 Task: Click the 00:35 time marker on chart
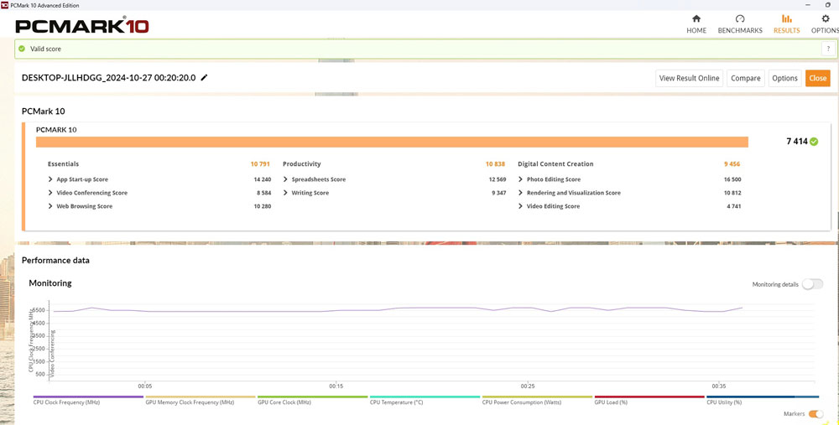tap(719, 386)
